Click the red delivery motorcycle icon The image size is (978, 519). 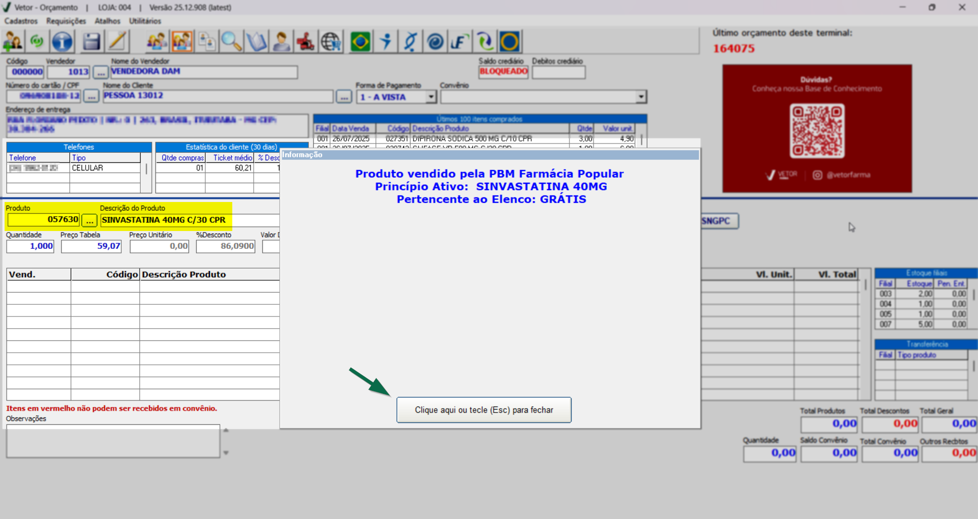[x=306, y=42]
